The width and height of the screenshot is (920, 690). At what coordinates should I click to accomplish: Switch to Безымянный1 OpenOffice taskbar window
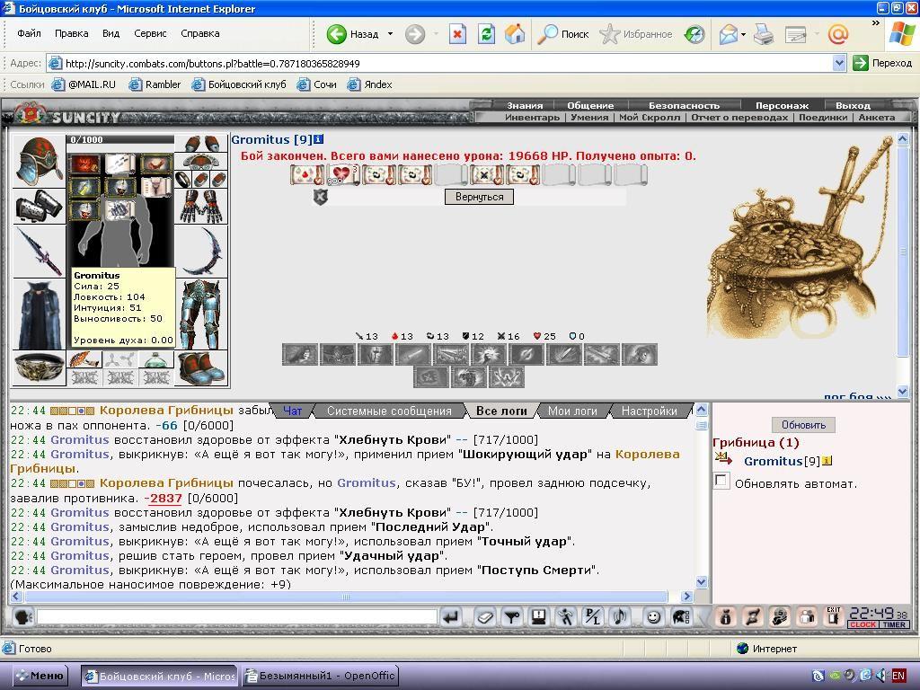click(321, 676)
